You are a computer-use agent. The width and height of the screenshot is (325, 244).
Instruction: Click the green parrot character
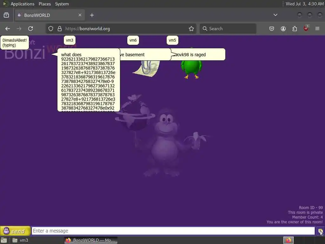tap(191, 70)
